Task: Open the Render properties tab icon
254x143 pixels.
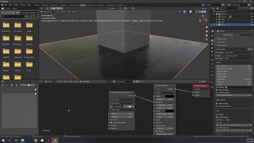Action: click(212, 41)
